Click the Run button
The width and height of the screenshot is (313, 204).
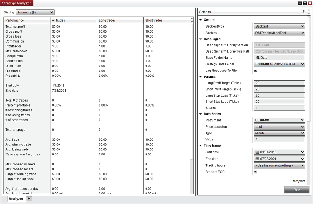coord(296,190)
